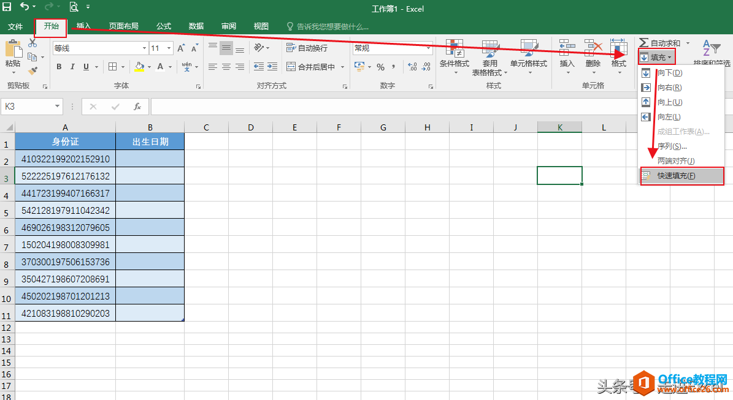
Task: Click the wén phonetic guide icon
Action: 186,67
